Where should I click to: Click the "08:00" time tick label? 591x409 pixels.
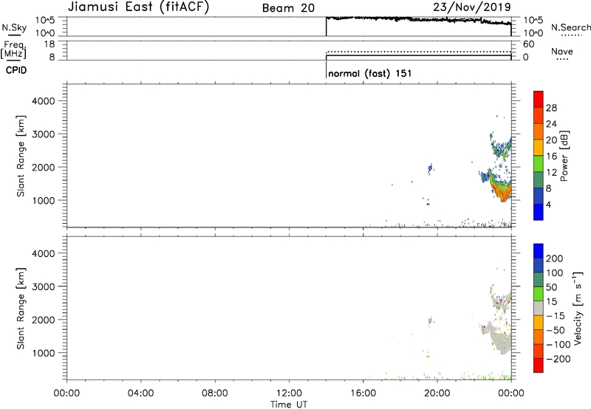214,393
